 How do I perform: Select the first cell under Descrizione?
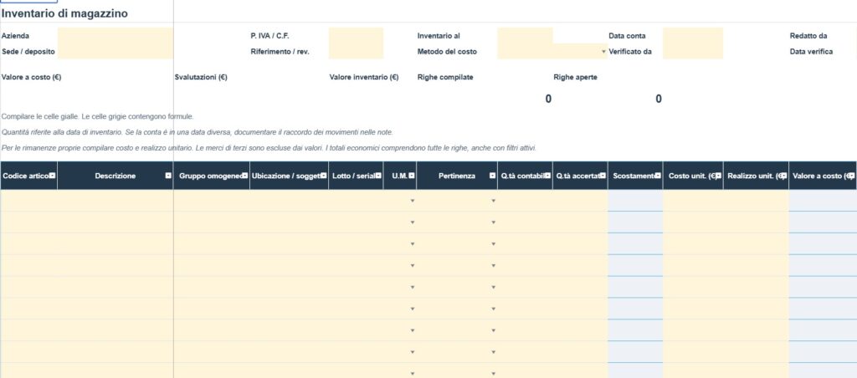[x=115, y=201]
